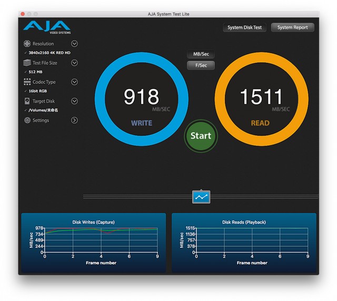
Task: Click the Disk Writes (Capture) graph
Action: pos(94,242)
